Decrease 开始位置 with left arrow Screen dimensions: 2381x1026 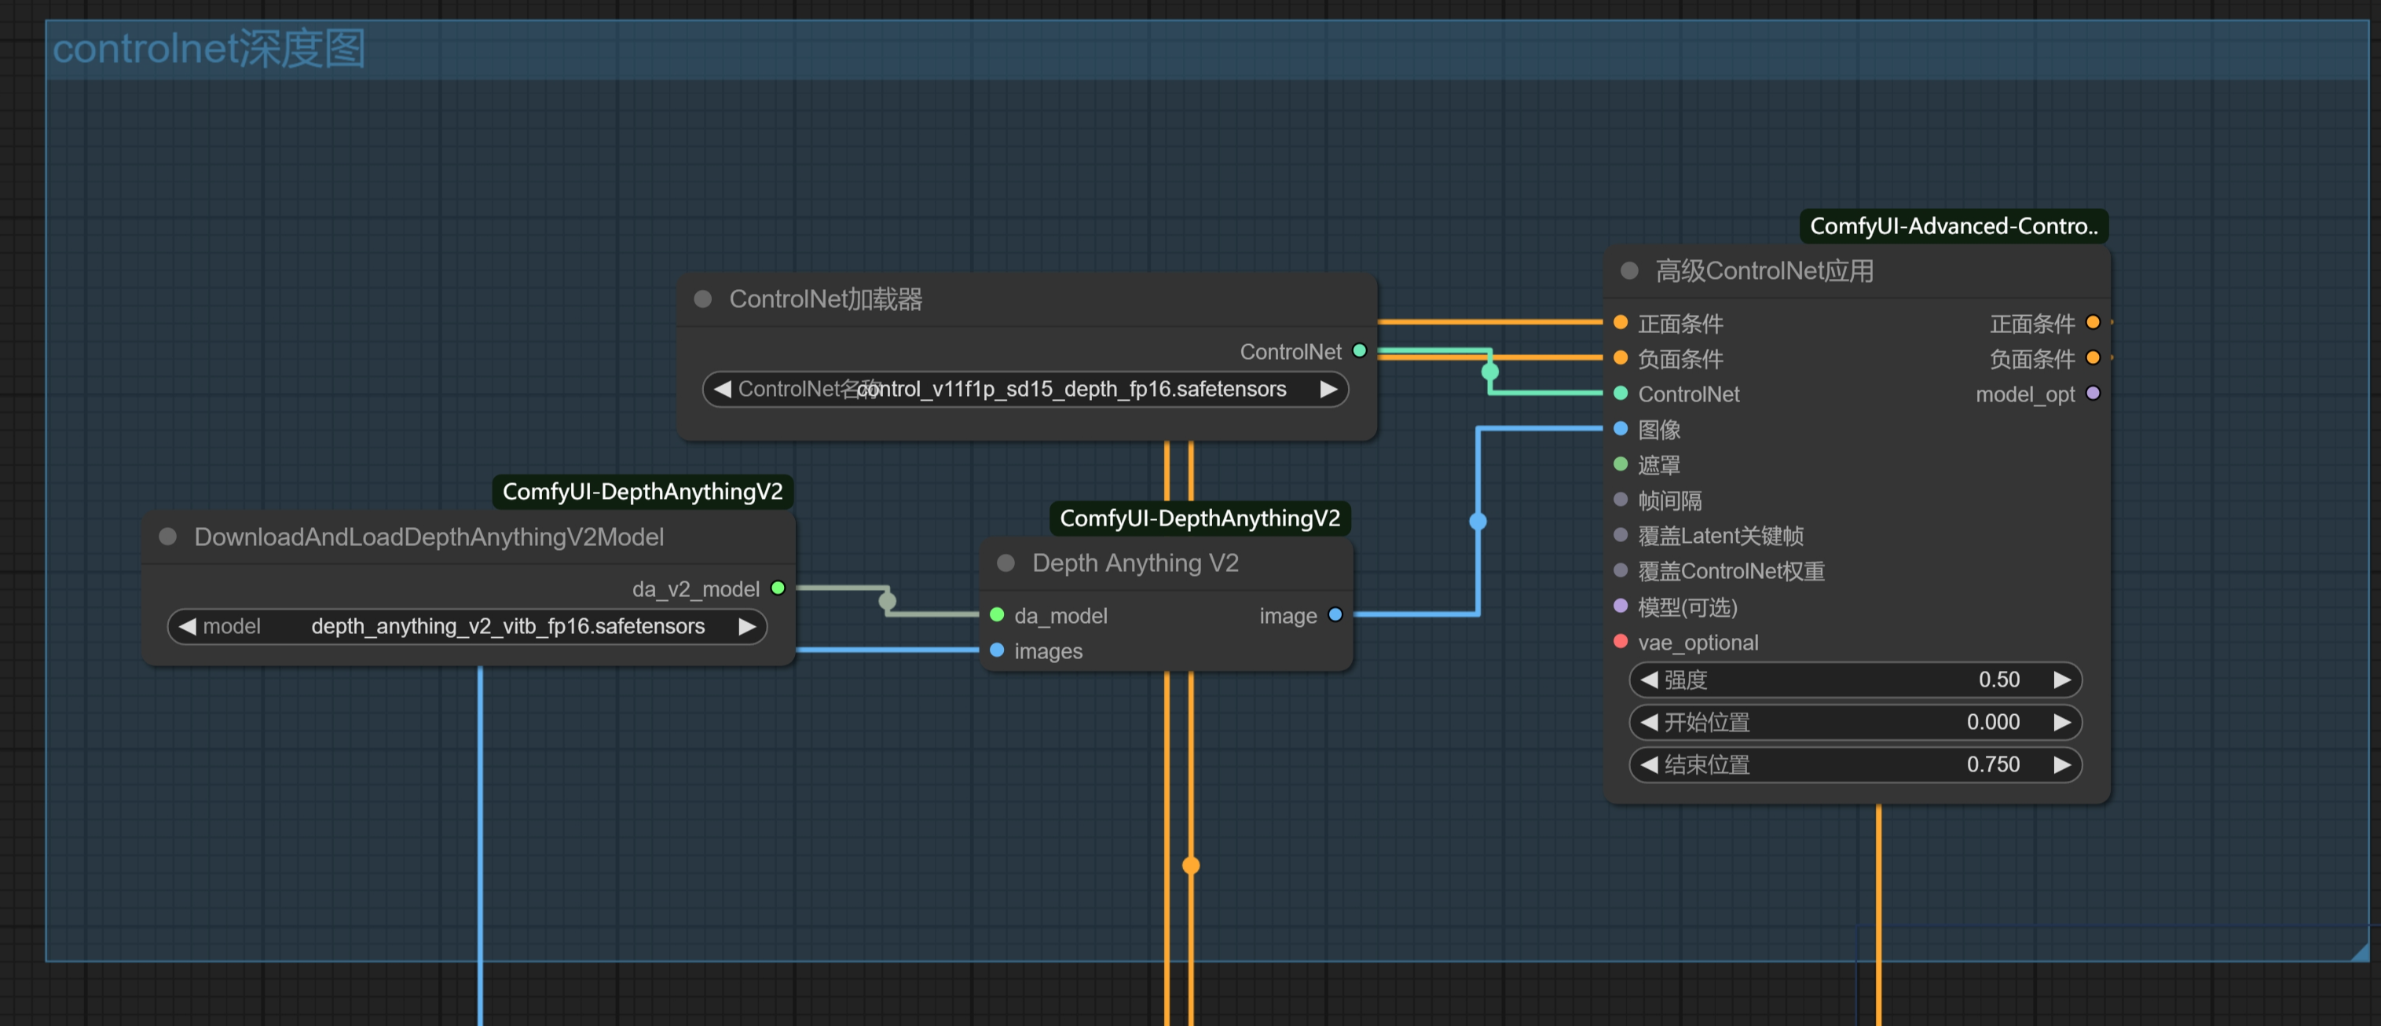(1649, 722)
